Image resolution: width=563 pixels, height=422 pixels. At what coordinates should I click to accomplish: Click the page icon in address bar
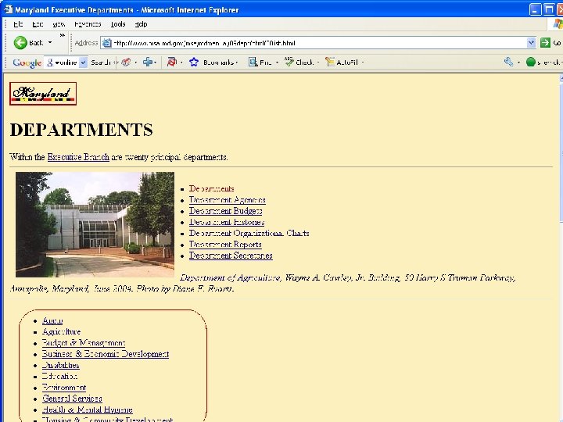pyautogui.click(x=106, y=43)
